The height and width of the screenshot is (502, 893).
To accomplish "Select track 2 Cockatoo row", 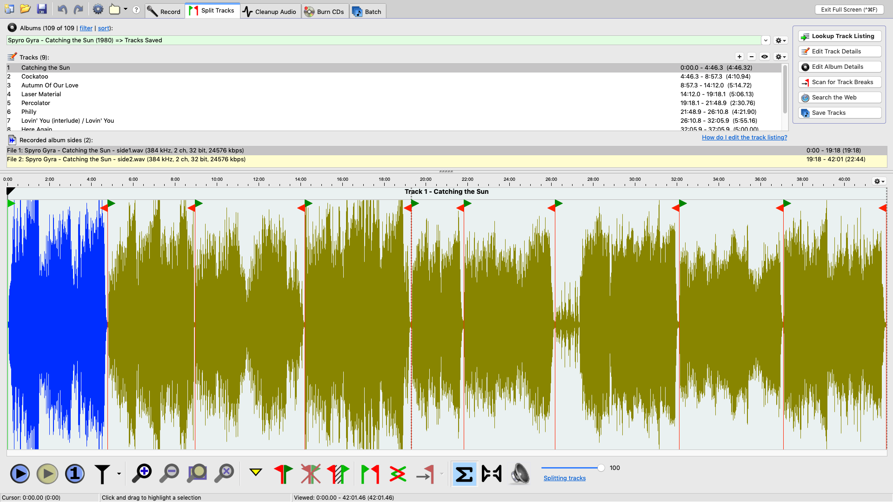I will click(394, 76).
